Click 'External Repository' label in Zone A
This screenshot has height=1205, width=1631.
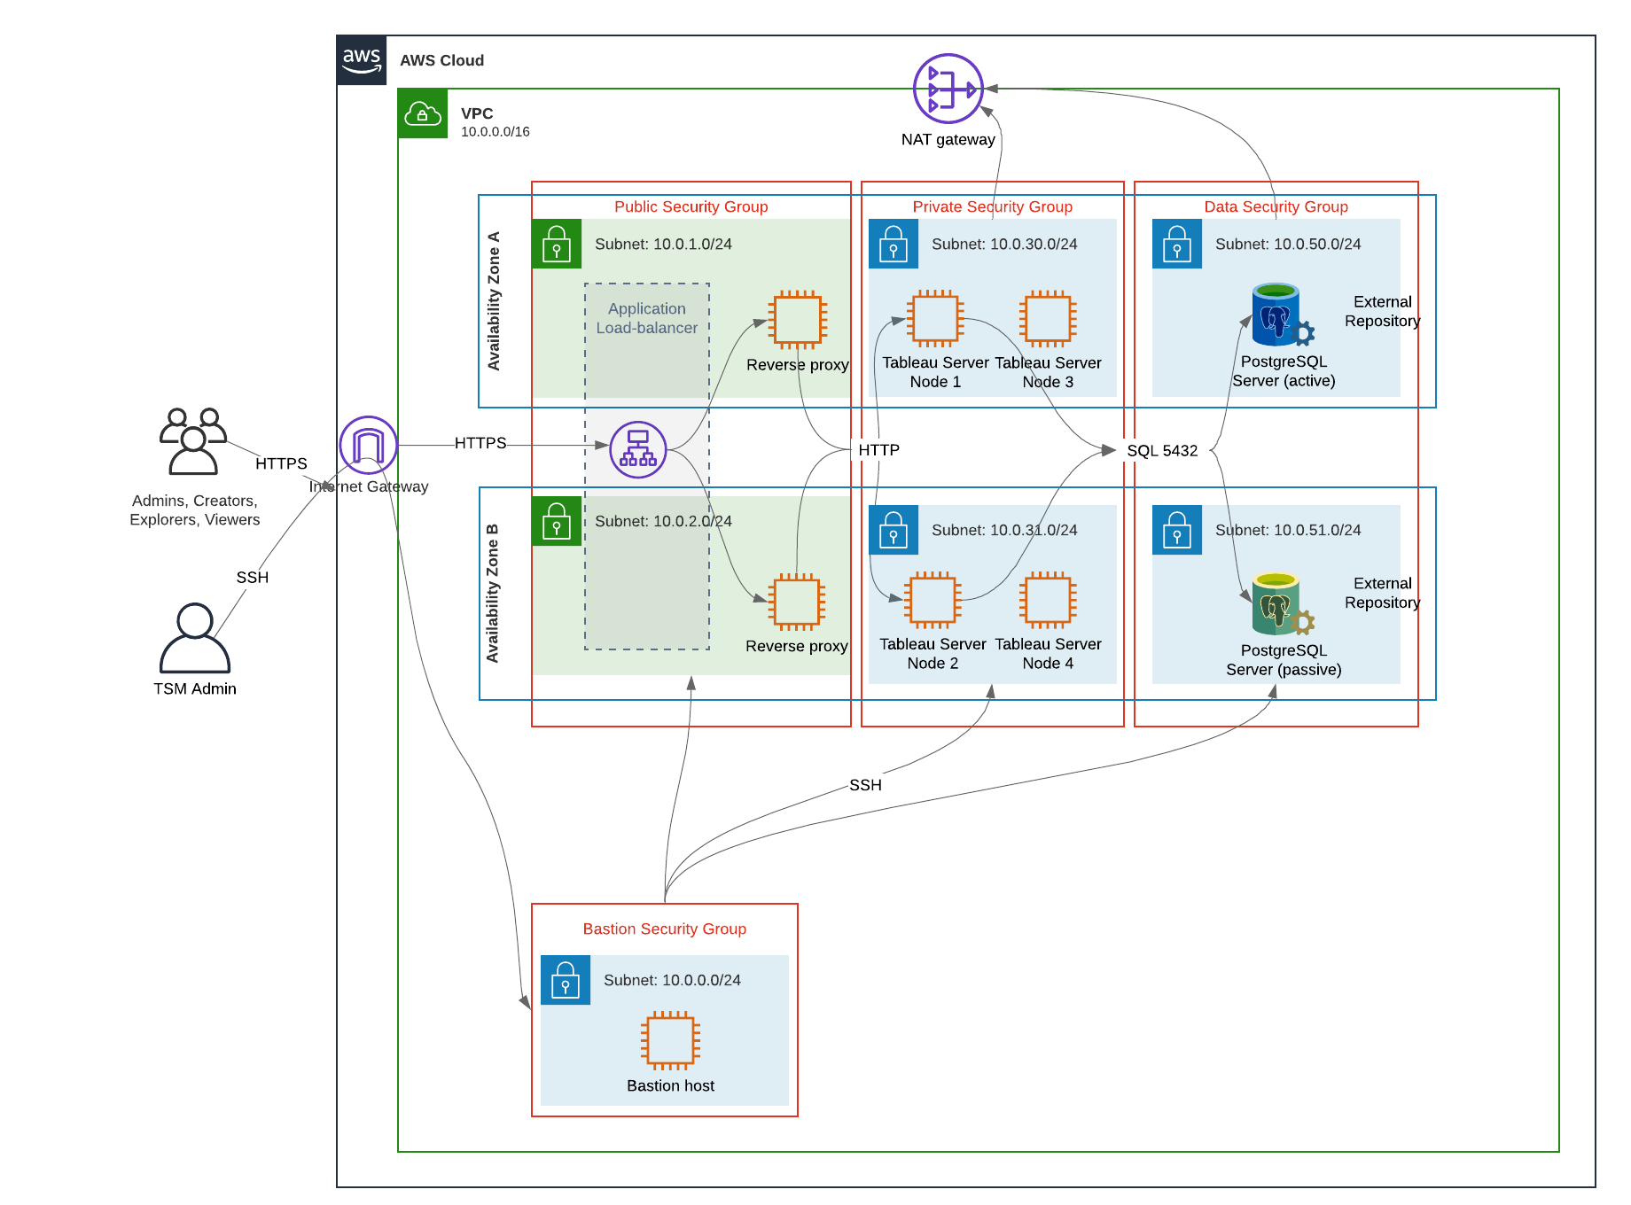(1383, 312)
